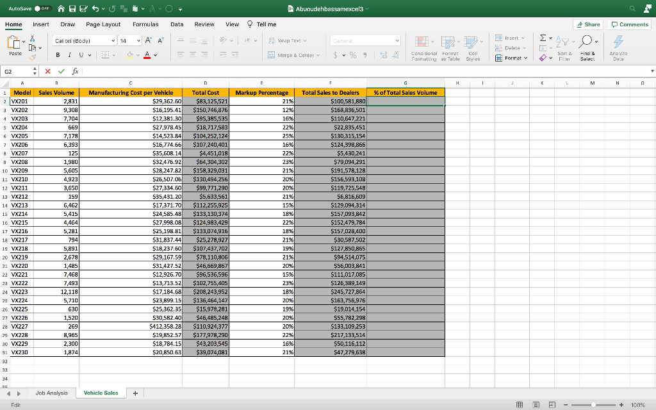Click the title bar search magnifier icon
Viewport: 656px width, 410px height.
632,8
